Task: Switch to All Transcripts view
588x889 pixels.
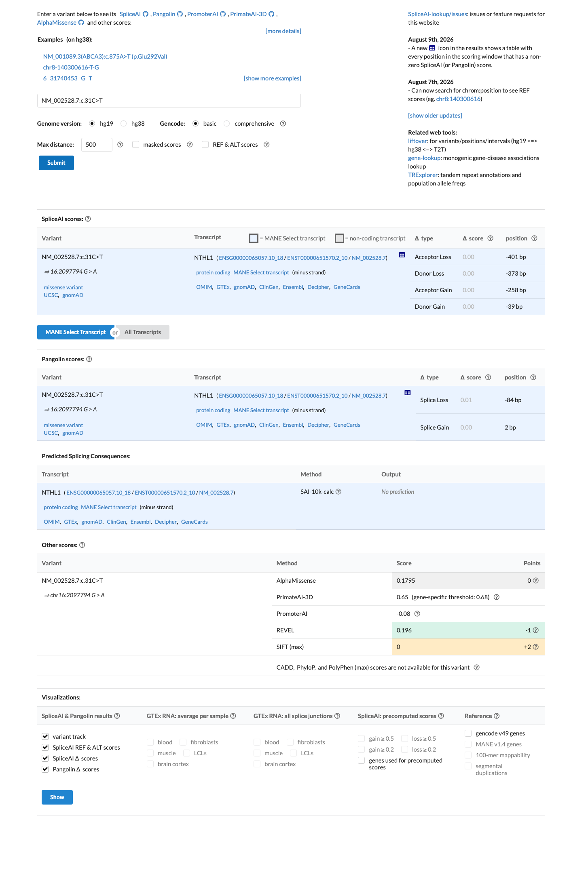Action: tap(142, 332)
